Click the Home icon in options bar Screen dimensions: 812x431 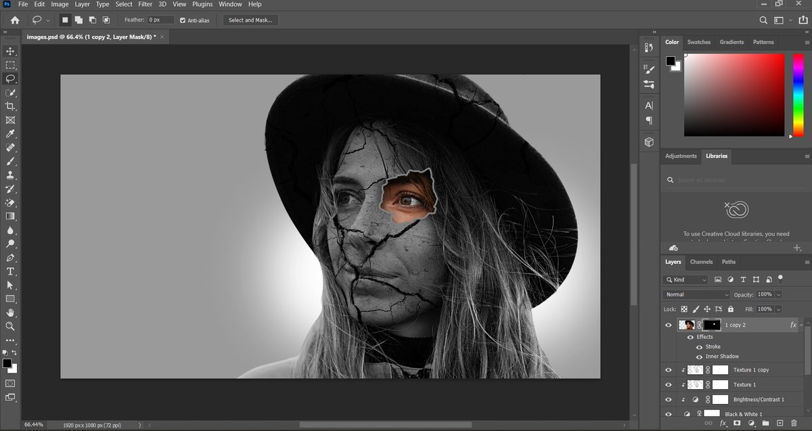coord(15,20)
